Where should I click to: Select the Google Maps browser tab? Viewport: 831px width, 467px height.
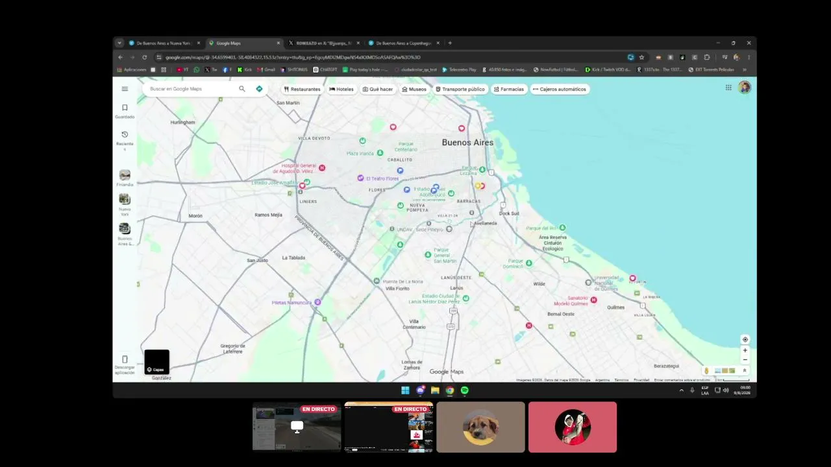[x=244, y=43]
